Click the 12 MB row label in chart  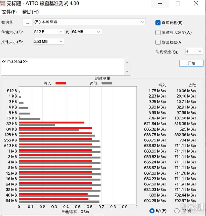(11, 173)
